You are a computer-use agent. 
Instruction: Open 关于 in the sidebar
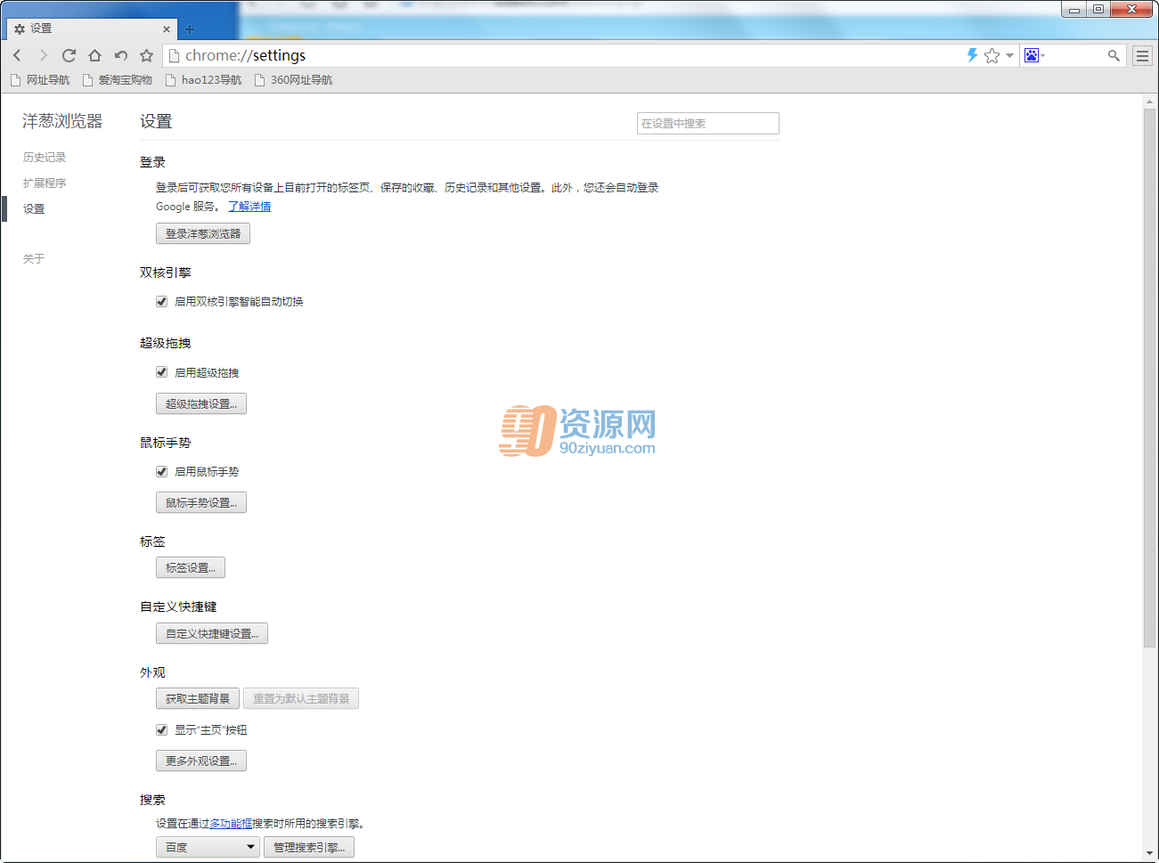[34, 259]
